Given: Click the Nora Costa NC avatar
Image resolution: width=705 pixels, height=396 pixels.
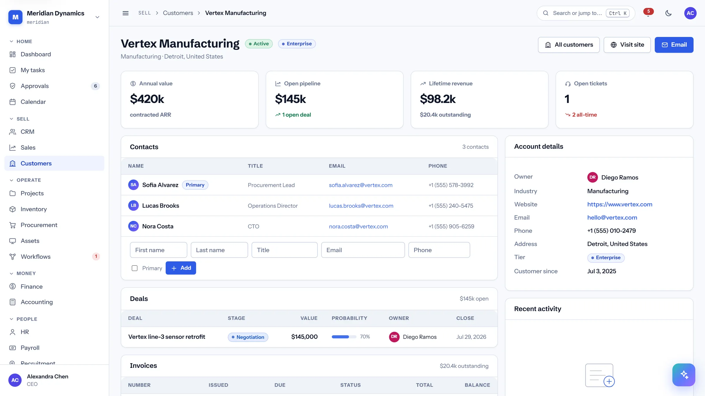Looking at the screenshot, I should click(x=133, y=226).
